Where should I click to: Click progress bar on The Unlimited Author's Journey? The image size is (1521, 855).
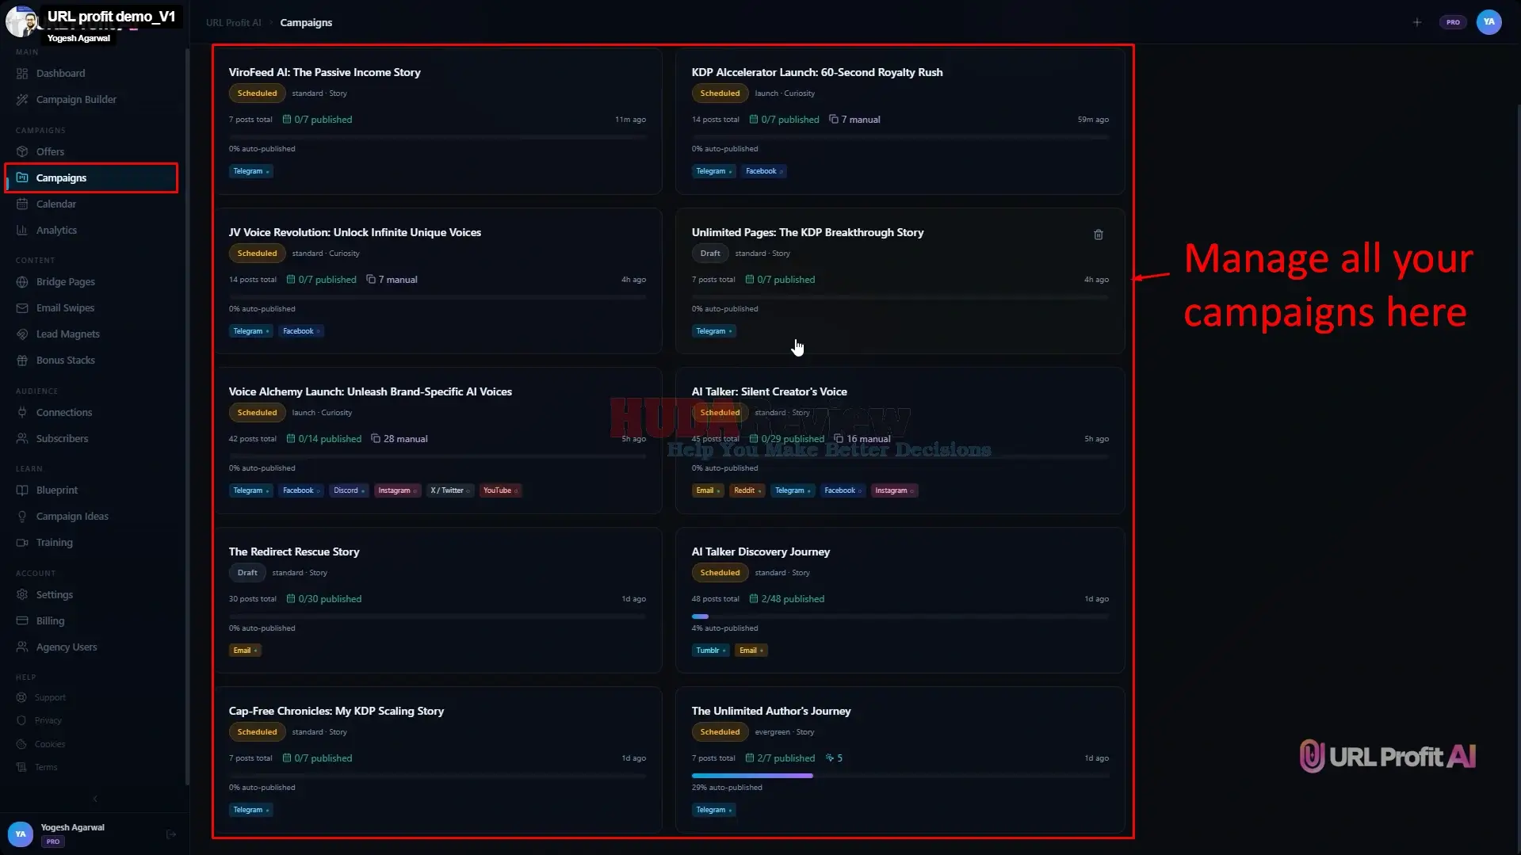click(900, 776)
